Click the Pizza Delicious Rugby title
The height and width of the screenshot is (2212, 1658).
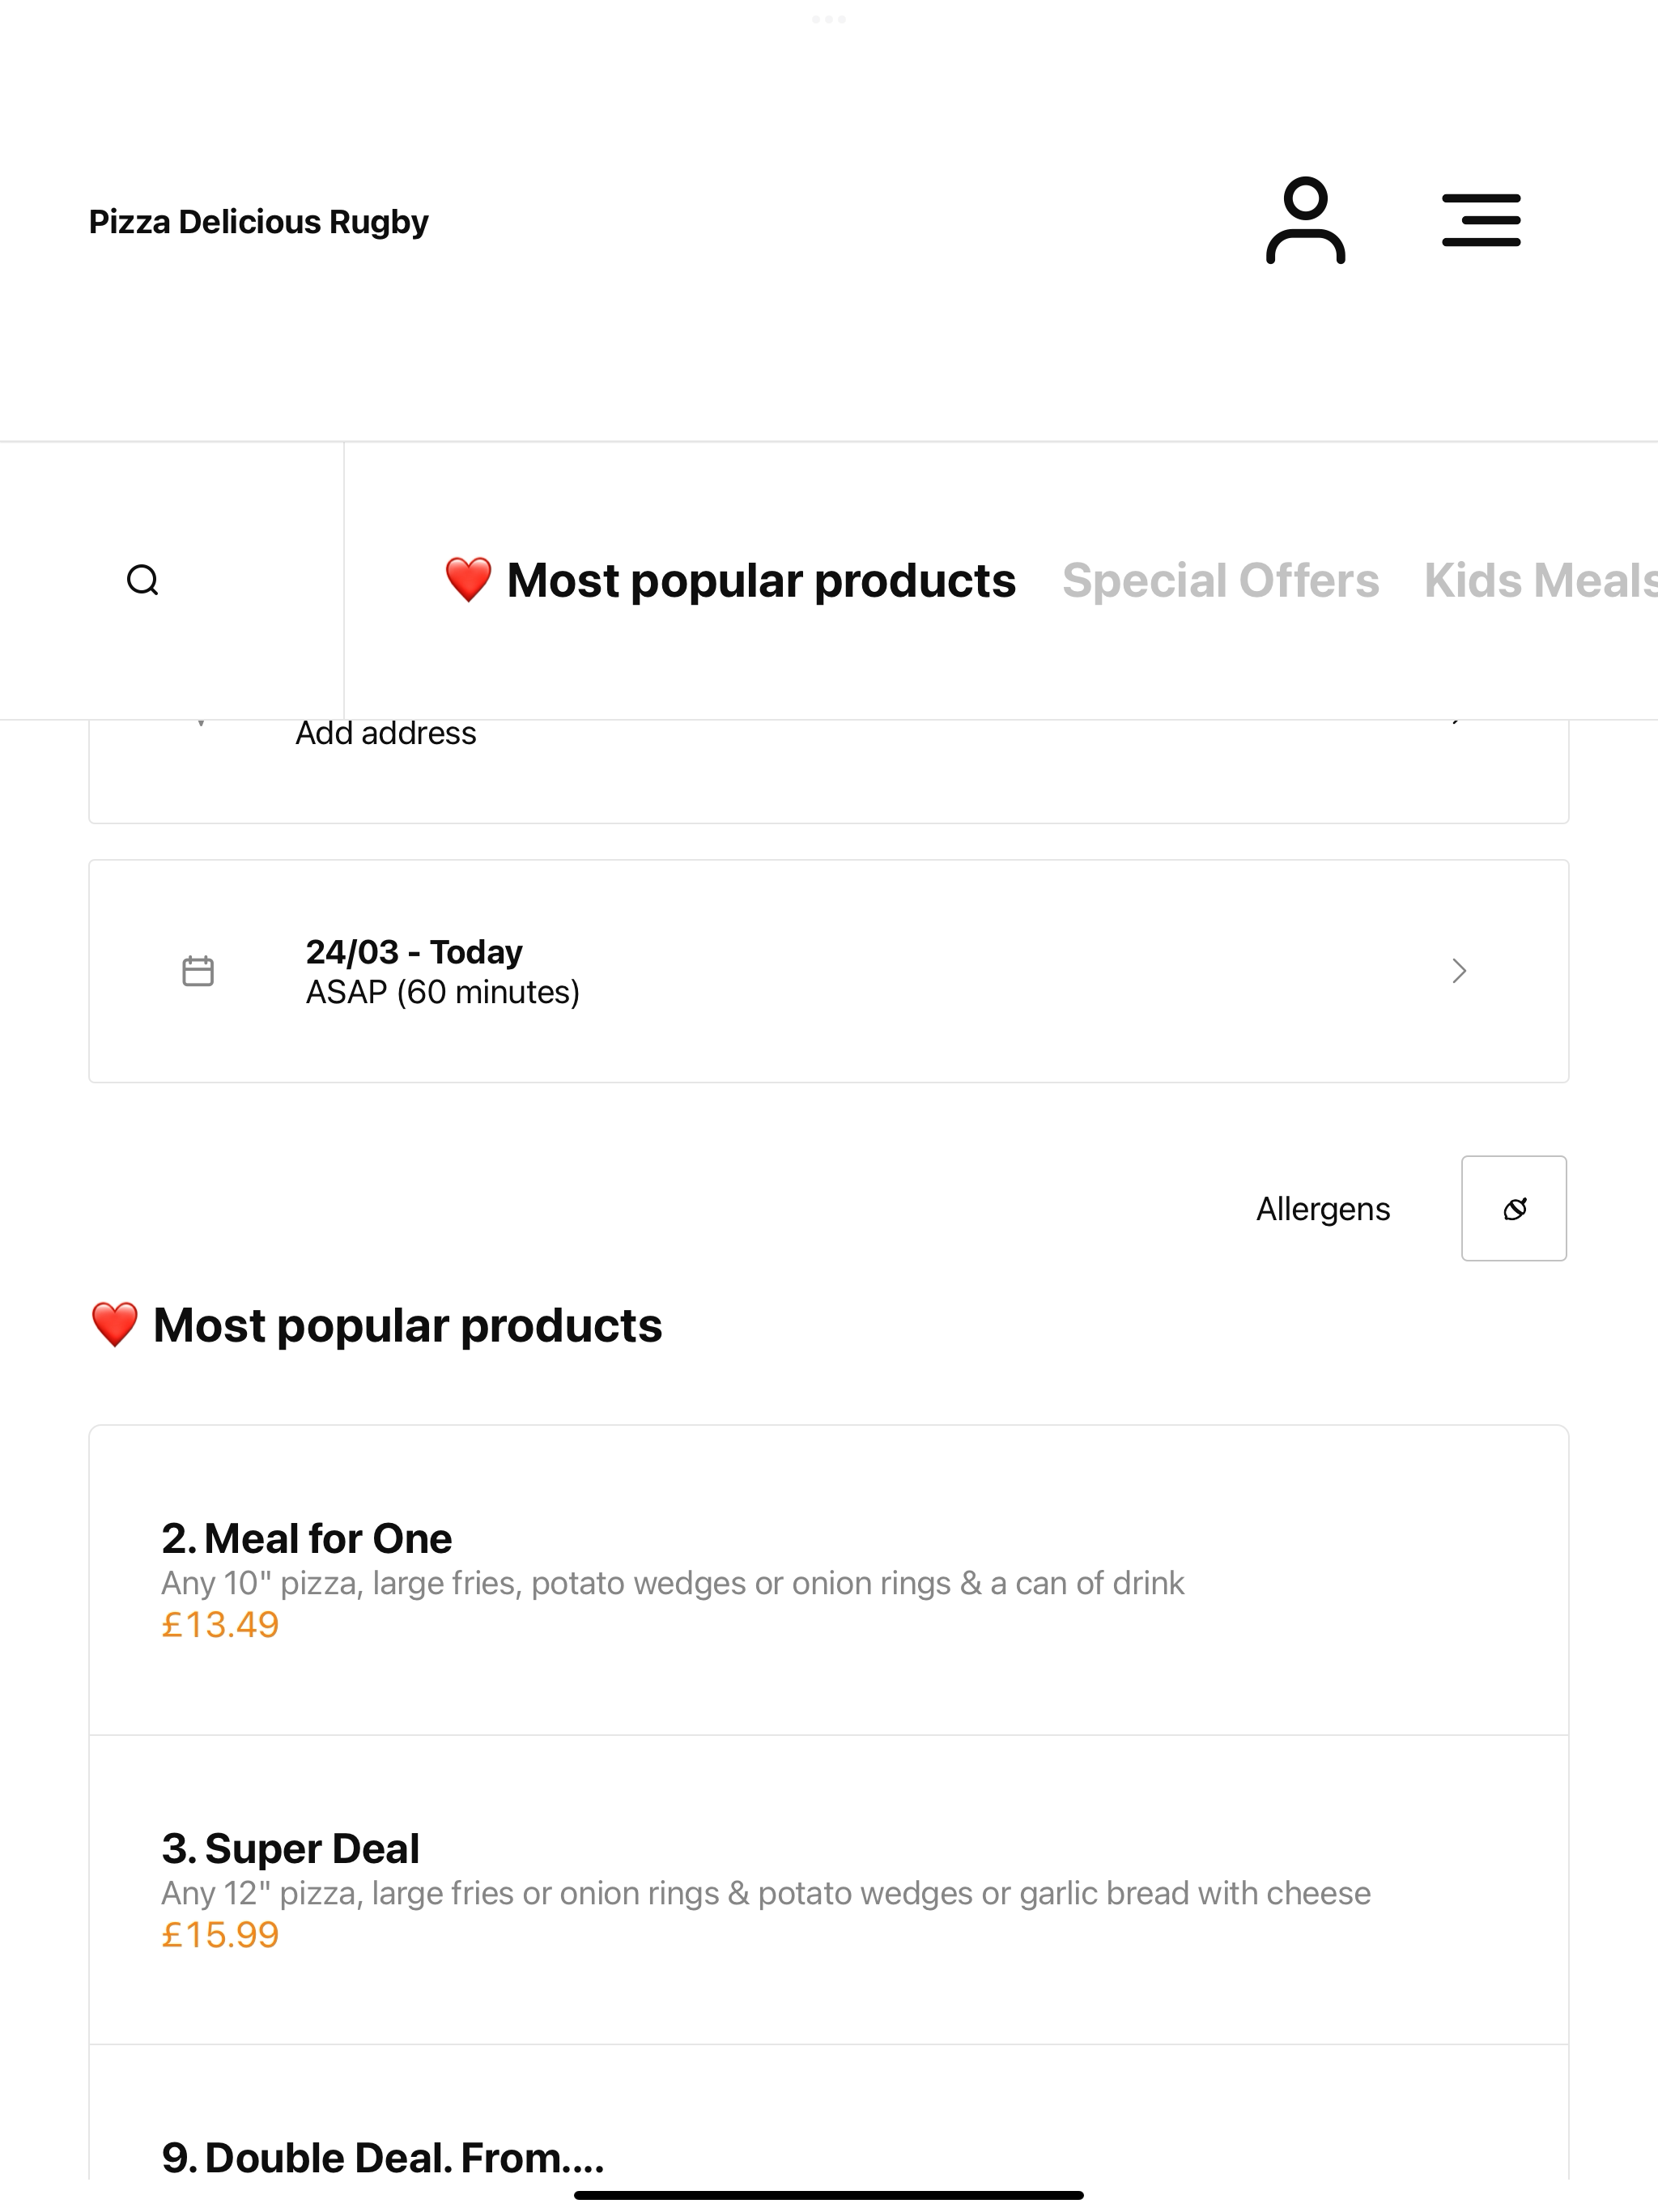(258, 221)
